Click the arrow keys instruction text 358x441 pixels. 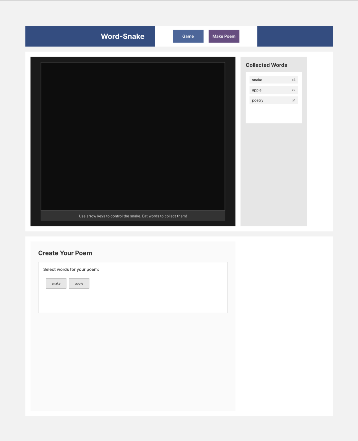(x=133, y=216)
